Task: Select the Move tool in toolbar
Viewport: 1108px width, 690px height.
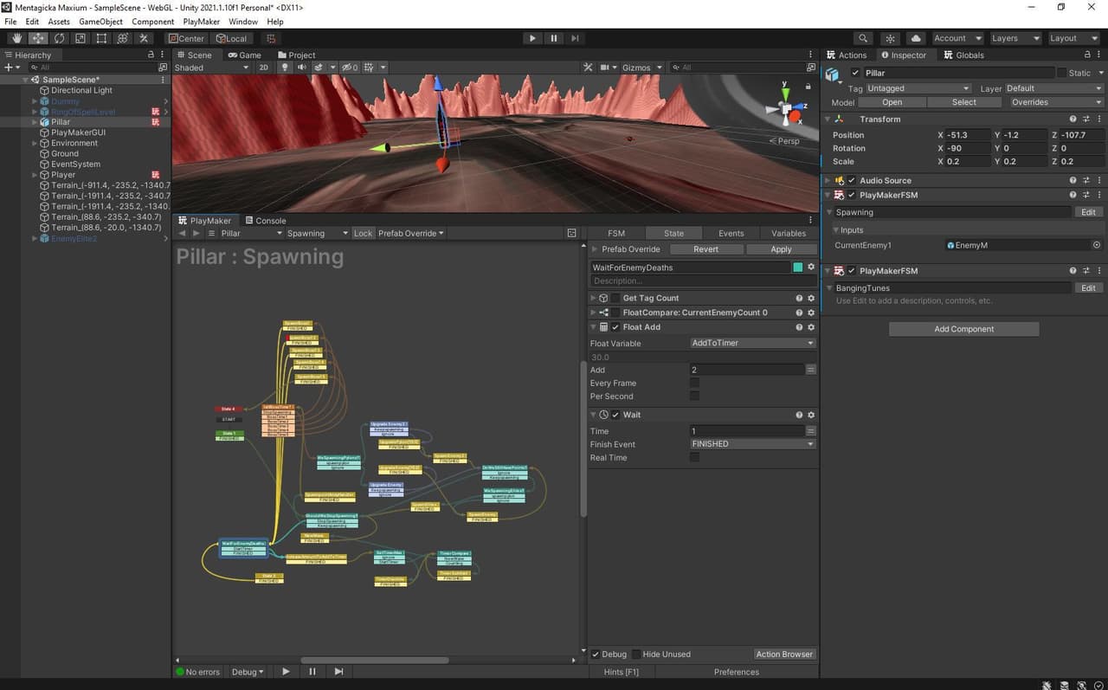Action: [x=38, y=38]
